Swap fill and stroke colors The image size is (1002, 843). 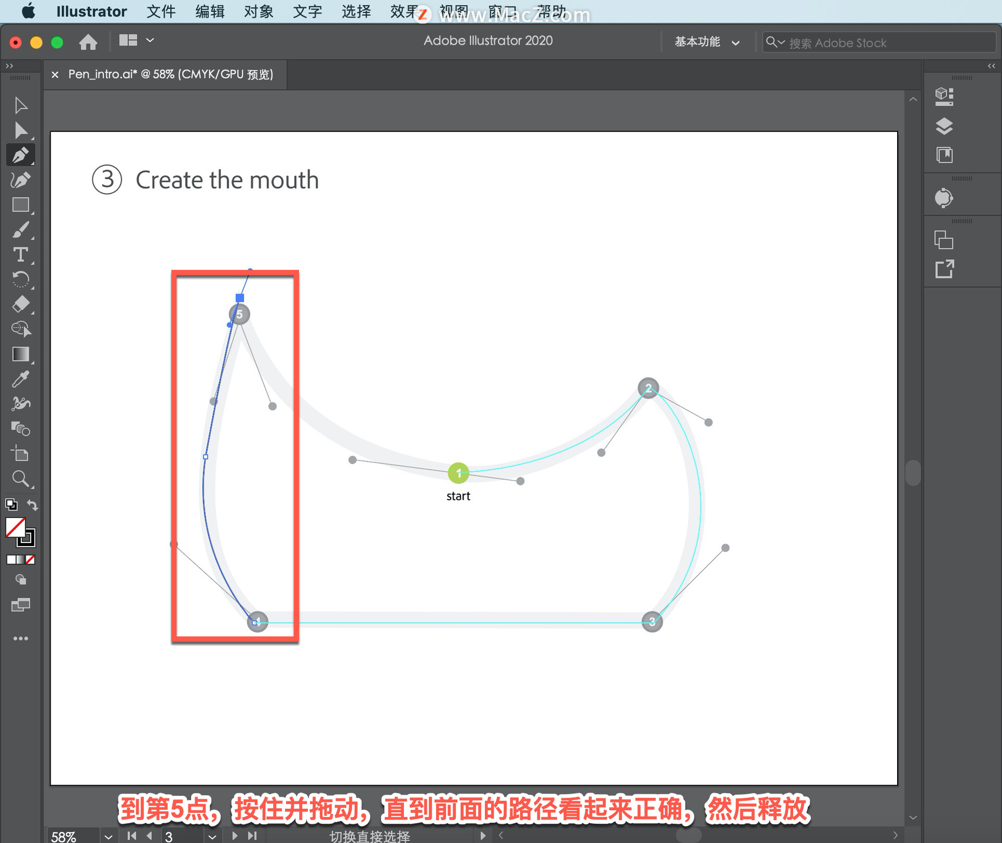click(x=32, y=504)
